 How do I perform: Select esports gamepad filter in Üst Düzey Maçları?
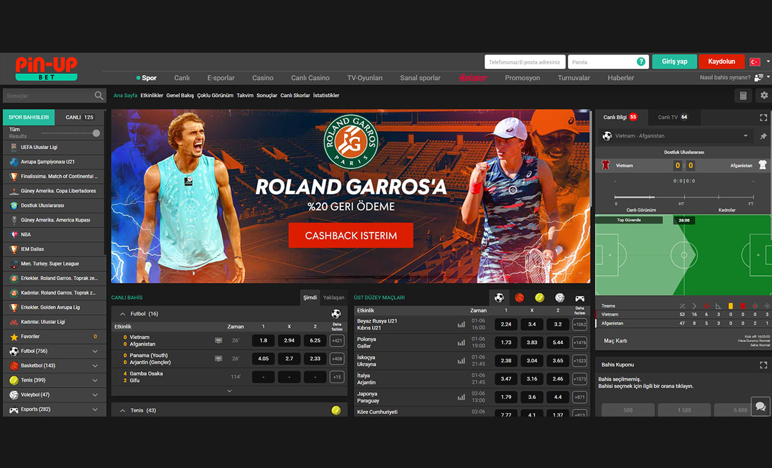580,298
